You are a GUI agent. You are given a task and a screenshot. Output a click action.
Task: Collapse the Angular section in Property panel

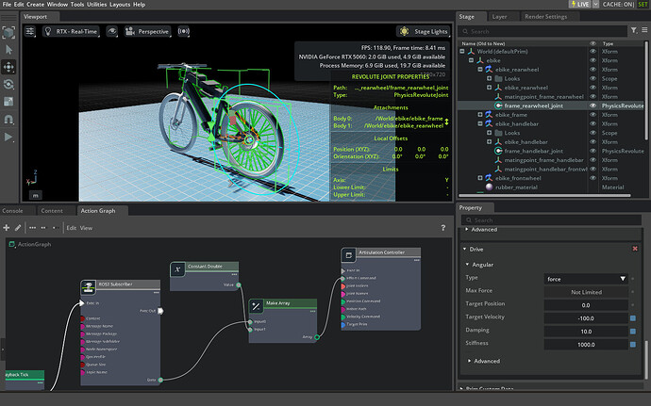click(466, 265)
